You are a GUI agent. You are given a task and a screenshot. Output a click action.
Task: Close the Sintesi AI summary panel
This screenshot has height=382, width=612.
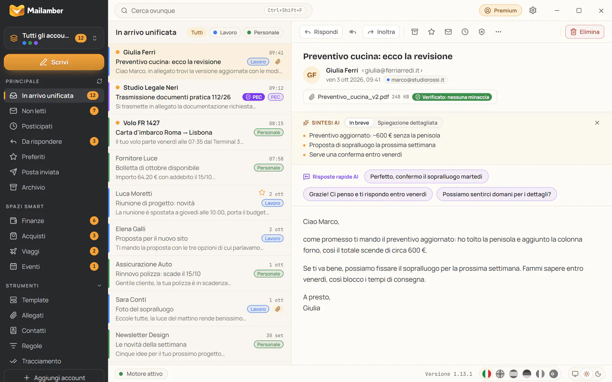pyautogui.click(x=597, y=123)
